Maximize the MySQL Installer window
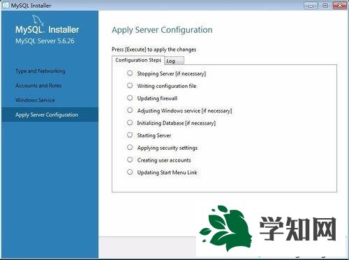The height and width of the screenshot is (260, 349). (325, 6)
